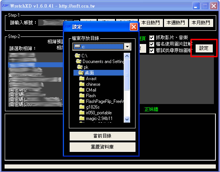
Task: Click the 當前目錄 button
Action: coord(102,136)
